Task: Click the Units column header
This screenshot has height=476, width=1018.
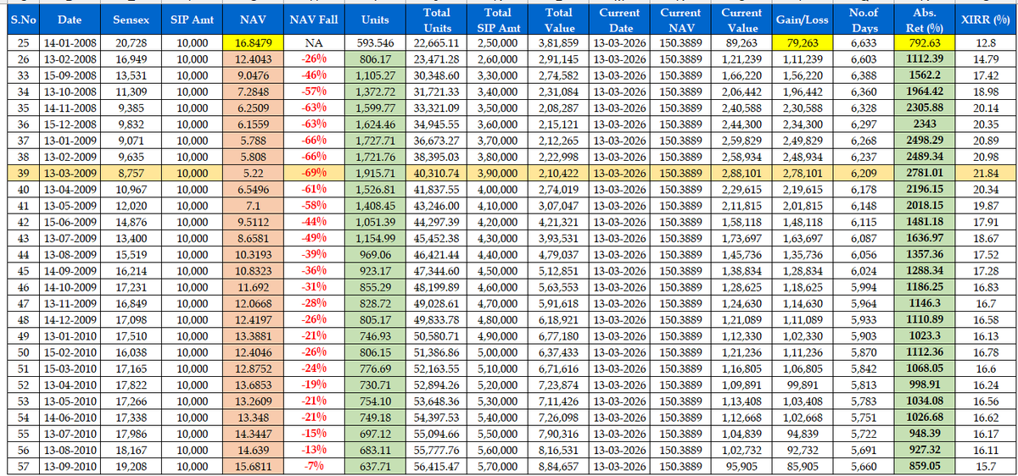Action: pyautogui.click(x=375, y=20)
